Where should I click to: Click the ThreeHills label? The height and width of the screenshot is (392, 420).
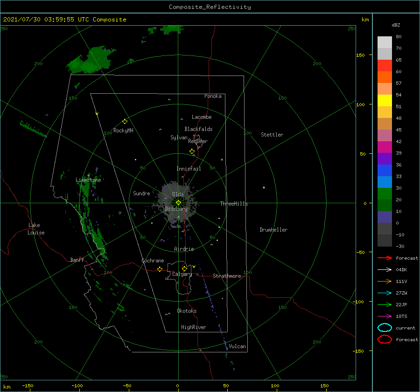[x=234, y=204]
